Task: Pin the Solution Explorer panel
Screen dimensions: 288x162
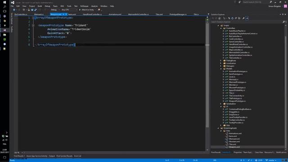Action: pos(283,14)
